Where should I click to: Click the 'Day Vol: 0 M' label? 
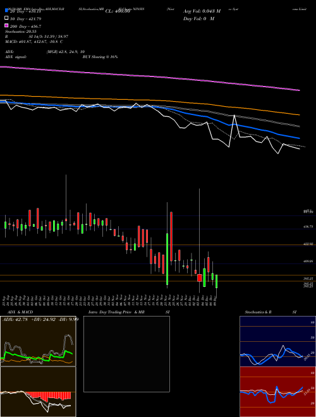tap(198, 18)
